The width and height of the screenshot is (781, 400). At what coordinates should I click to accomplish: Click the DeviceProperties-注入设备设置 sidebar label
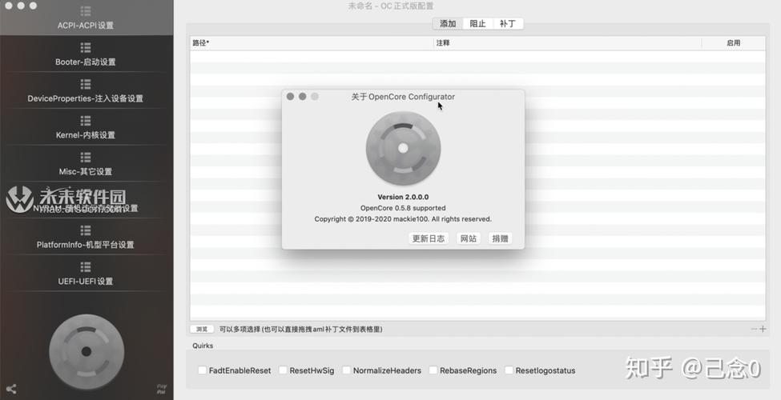[x=86, y=98]
